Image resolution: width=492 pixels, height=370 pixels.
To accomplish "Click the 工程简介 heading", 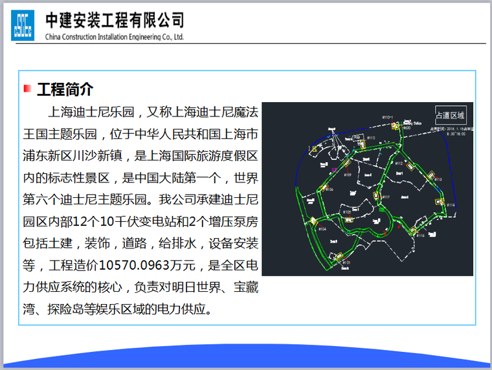I will pyautogui.click(x=65, y=89).
